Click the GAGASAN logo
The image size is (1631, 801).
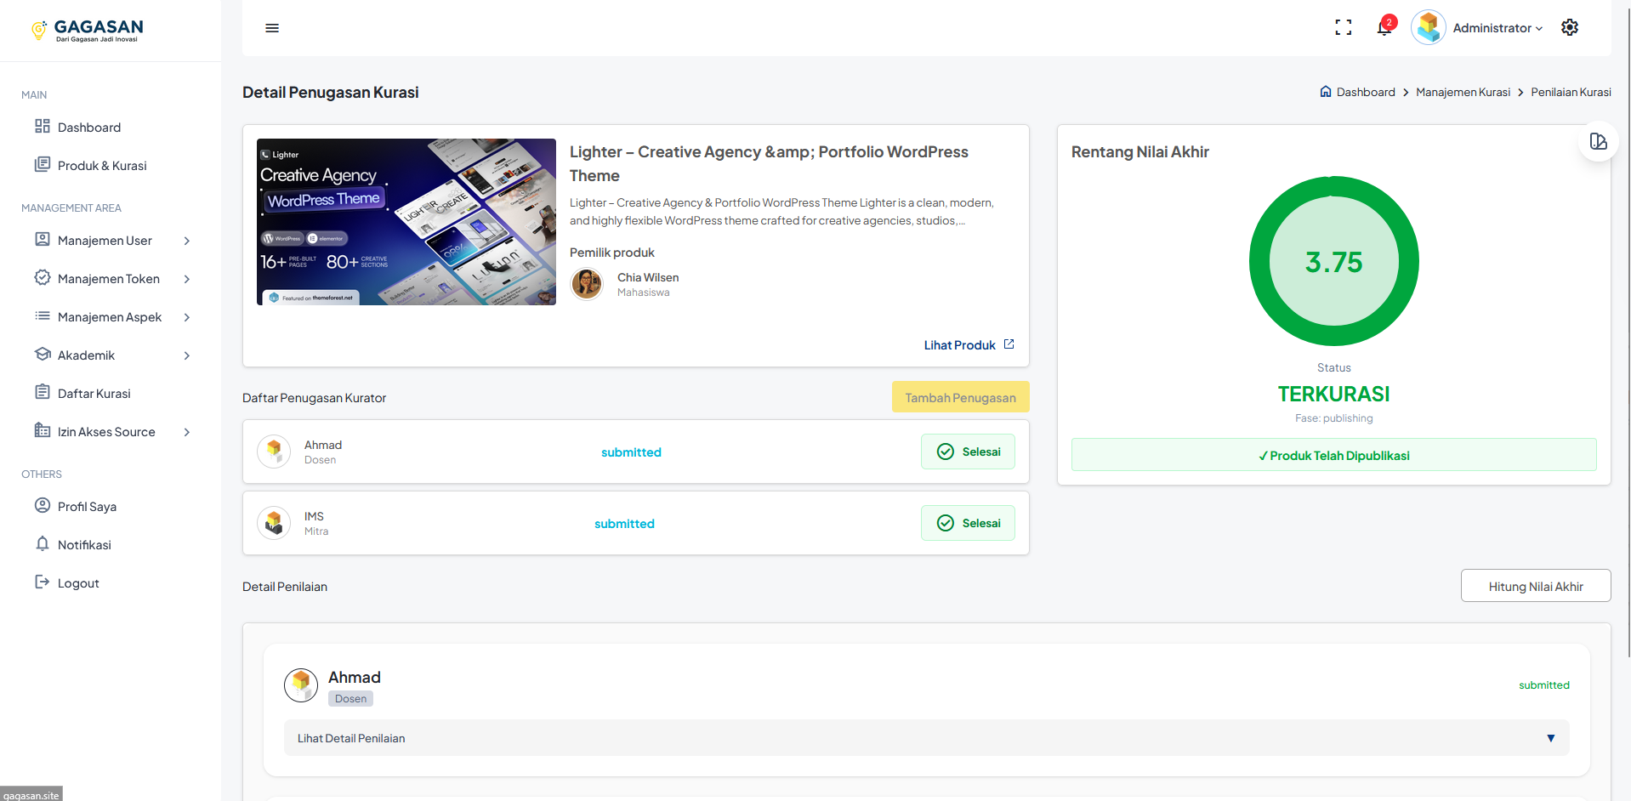click(x=87, y=31)
